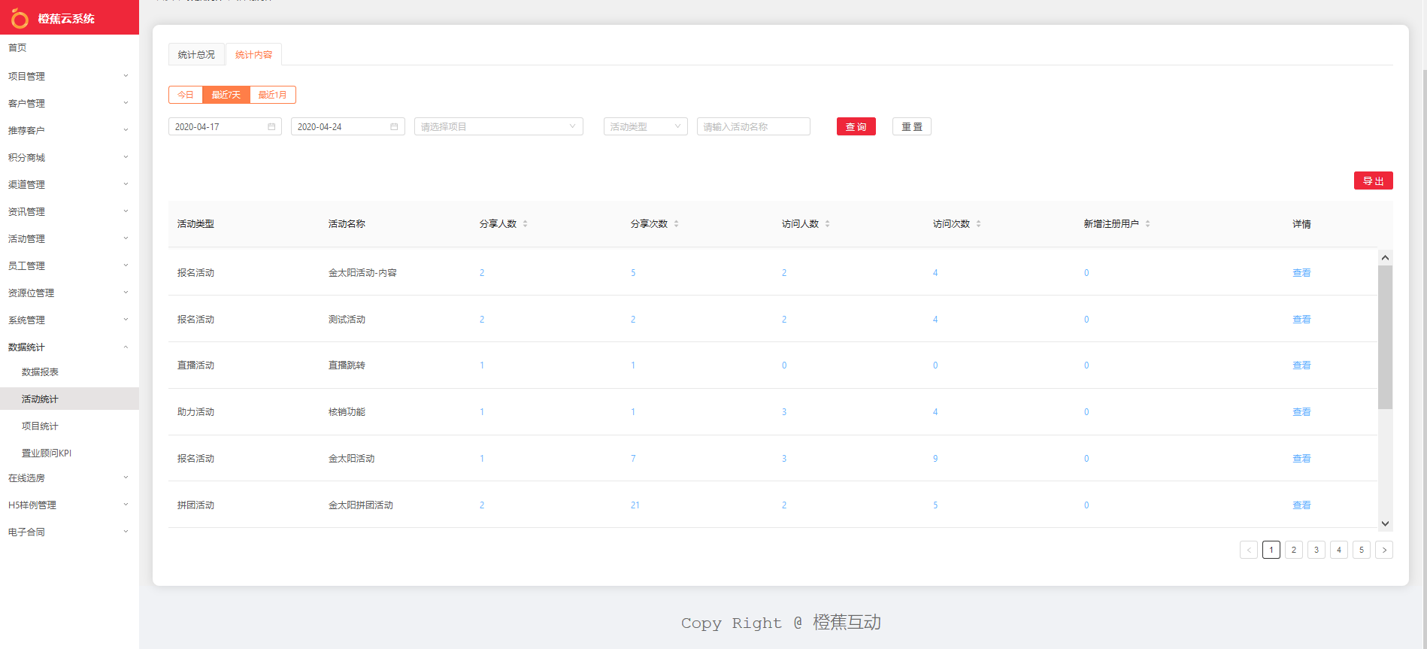Select 今日 time range

[x=186, y=95]
